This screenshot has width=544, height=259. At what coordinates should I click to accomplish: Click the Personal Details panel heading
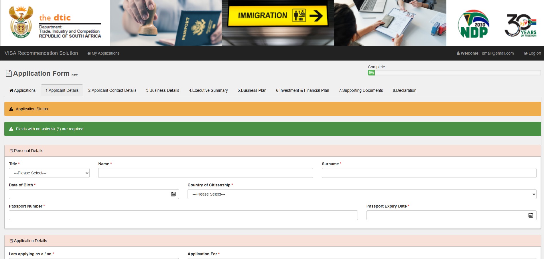[273, 151]
